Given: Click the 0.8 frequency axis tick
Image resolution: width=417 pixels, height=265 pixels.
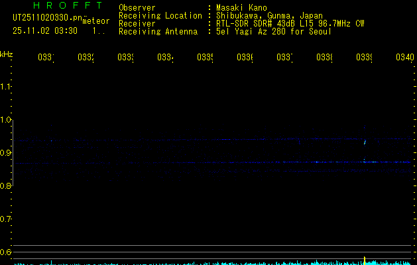Looking at the screenshot, I should click(7, 186).
